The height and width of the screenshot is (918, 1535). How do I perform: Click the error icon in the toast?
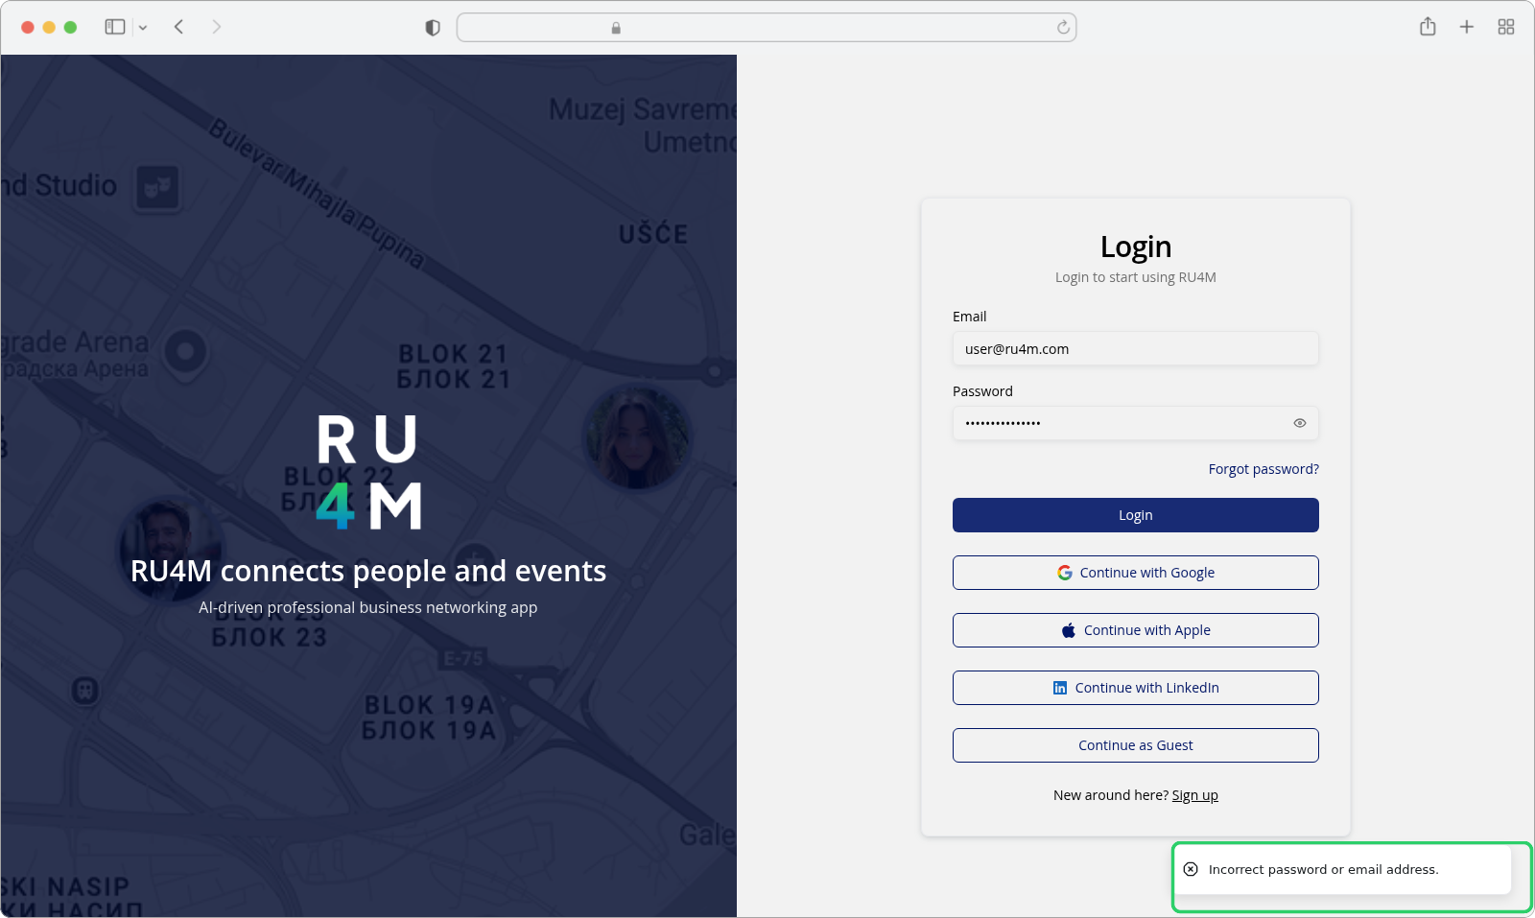point(1191,869)
